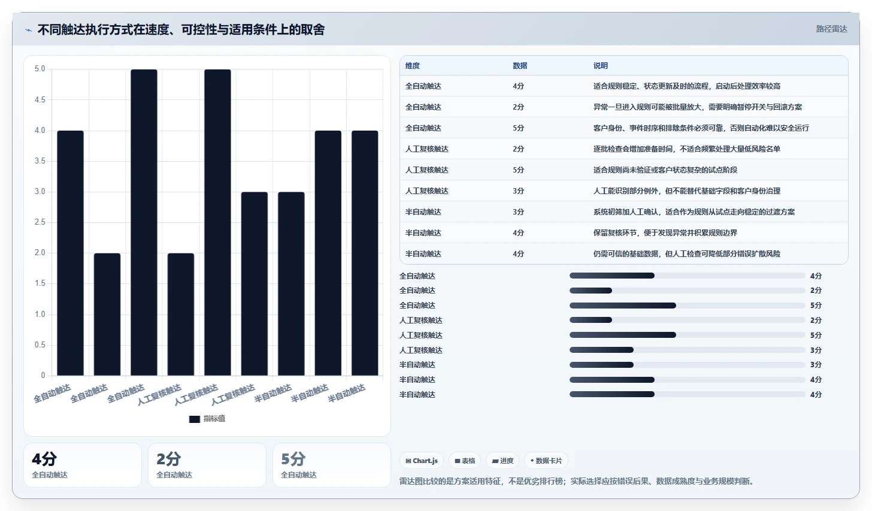Click the 全自动触达 progress bar showing 4分

(687, 276)
